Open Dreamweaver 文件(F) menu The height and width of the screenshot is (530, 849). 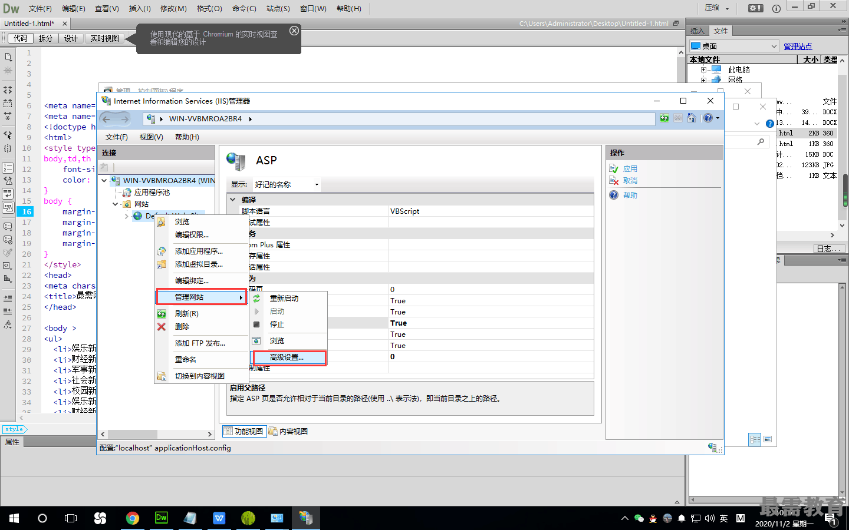tap(40, 8)
